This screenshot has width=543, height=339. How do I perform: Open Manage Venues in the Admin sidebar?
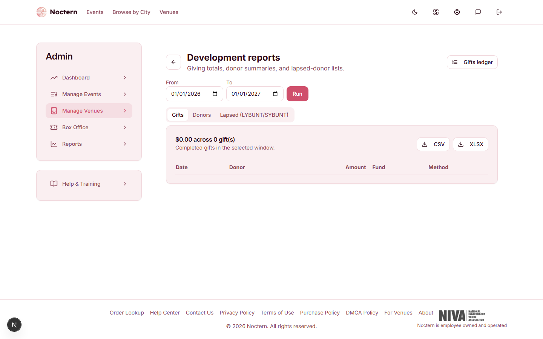click(89, 111)
